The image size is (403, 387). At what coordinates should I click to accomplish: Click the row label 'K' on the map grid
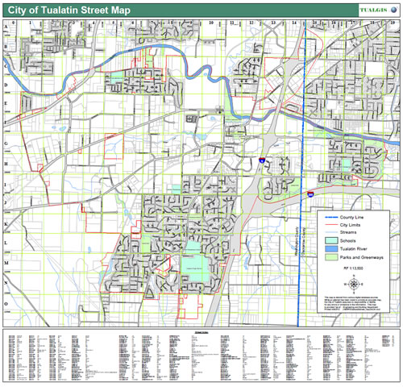[6, 224]
